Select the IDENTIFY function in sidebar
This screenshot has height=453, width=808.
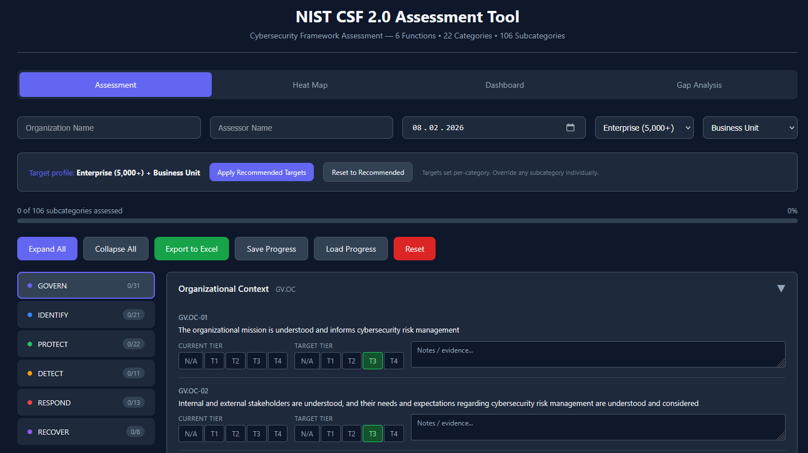[x=86, y=315]
